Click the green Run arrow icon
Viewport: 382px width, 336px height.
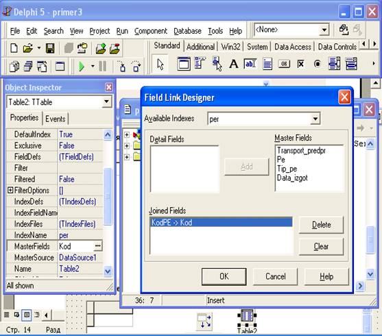coord(82,67)
